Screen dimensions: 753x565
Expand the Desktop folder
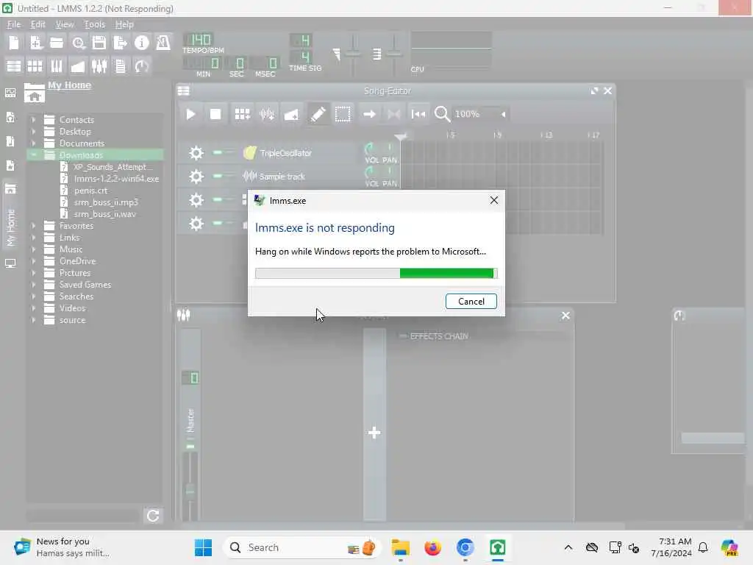pyautogui.click(x=33, y=131)
